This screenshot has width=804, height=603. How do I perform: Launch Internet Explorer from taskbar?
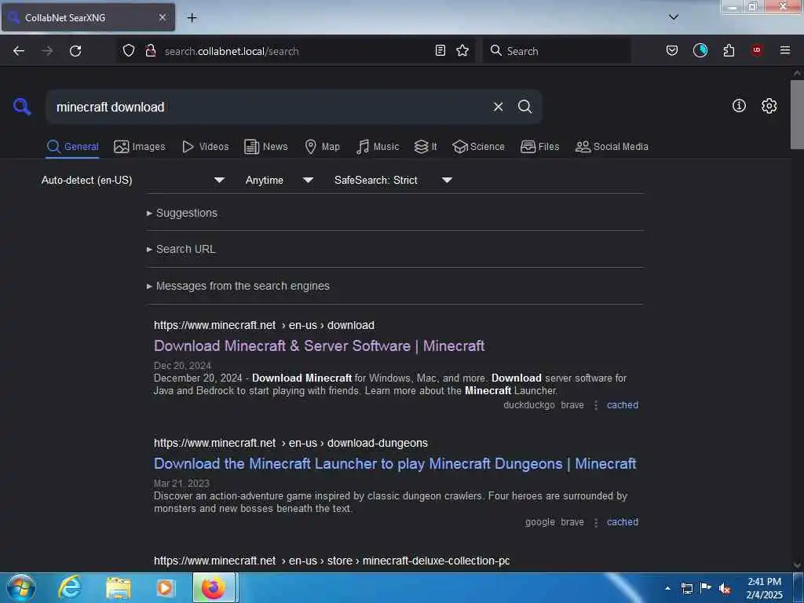tap(70, 588)
